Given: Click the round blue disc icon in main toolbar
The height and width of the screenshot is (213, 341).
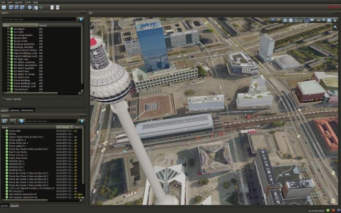Looking at the screenshot, I should click(x=29, y=7).
